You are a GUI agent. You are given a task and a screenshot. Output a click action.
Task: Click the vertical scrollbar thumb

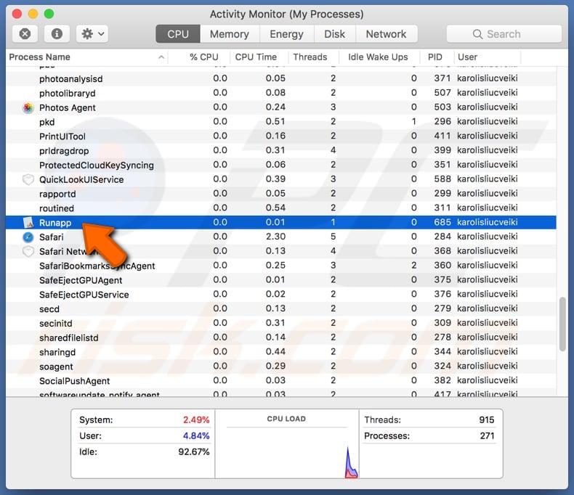click(562, 324)
